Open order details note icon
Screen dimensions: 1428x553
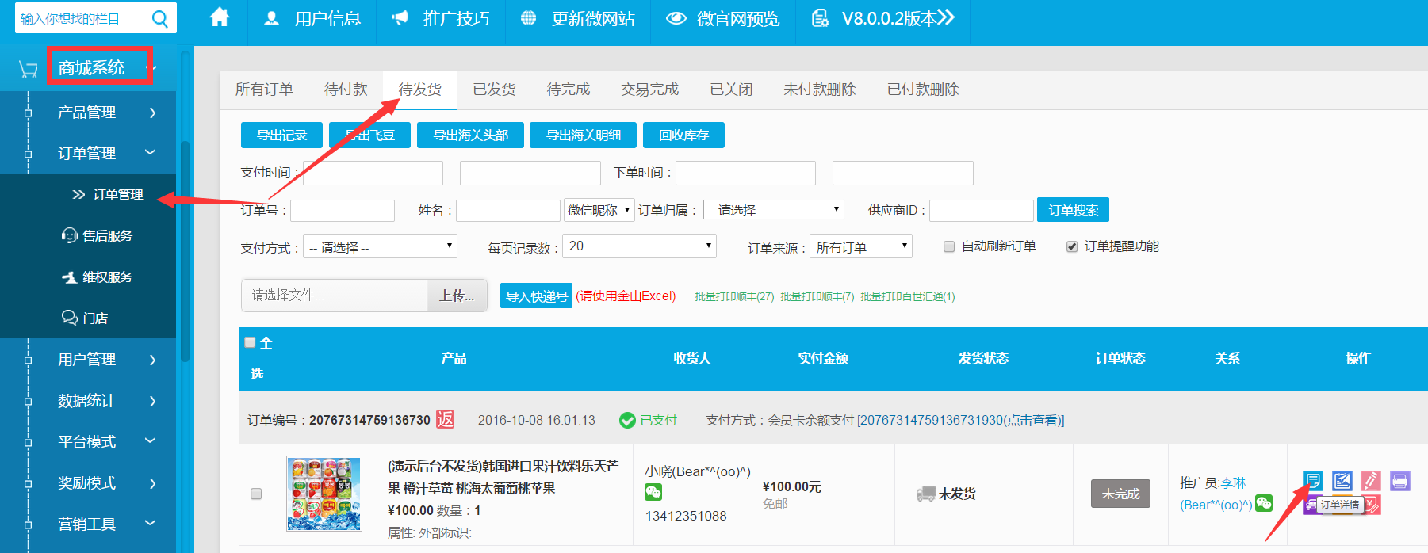click(x=1313, y=480)
